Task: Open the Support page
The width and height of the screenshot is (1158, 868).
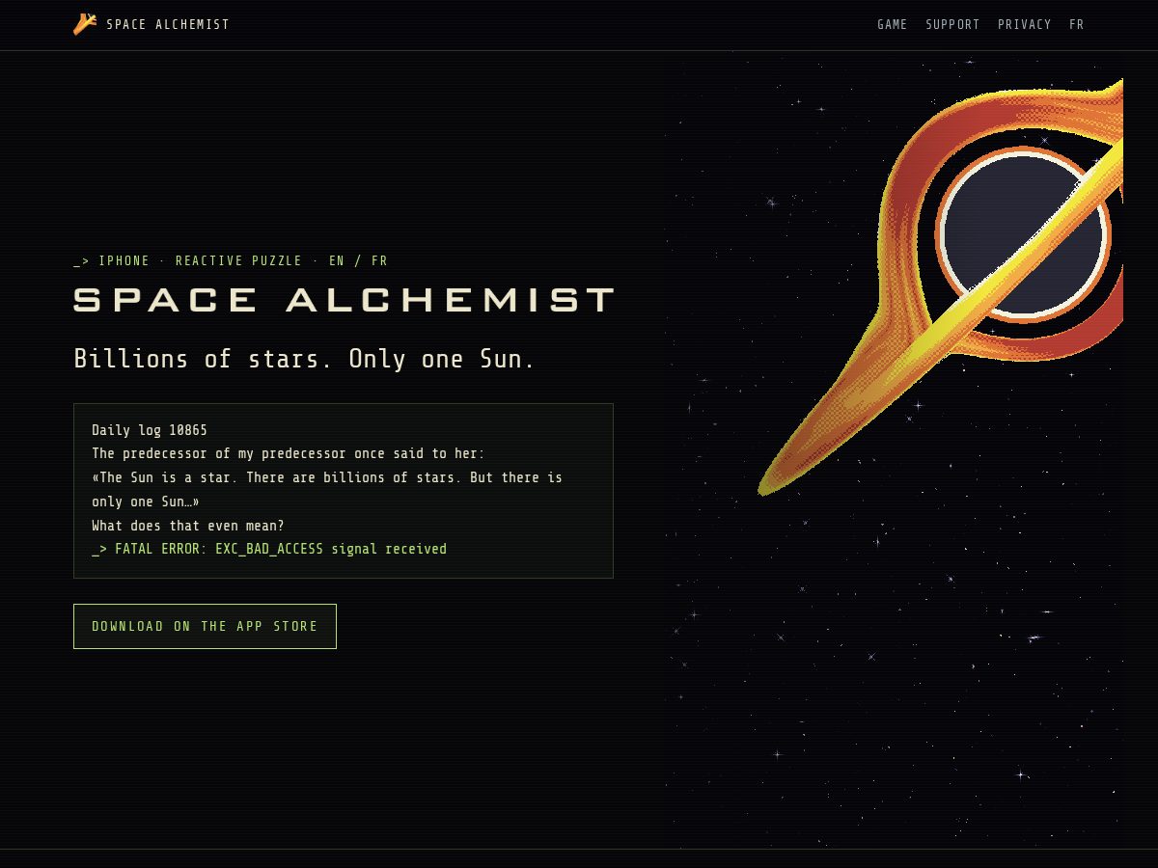Action: tap(952, 25)
